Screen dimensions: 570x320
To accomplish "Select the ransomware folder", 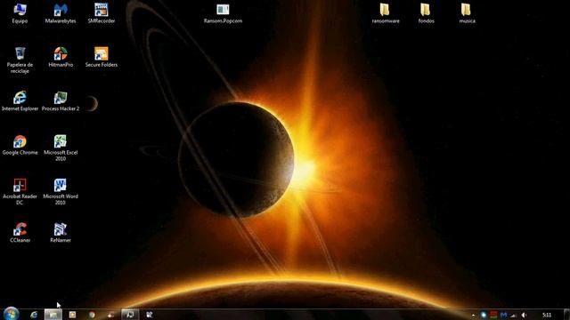I will pyautogui.click(x=386, y=13).
